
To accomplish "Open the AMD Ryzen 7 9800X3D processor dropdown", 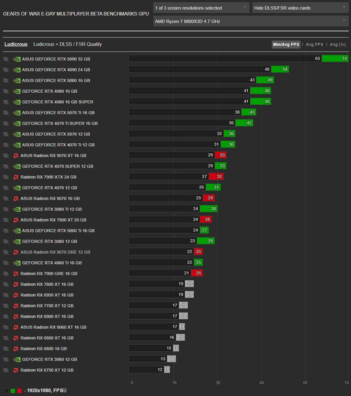I will [x=251, y=21].
